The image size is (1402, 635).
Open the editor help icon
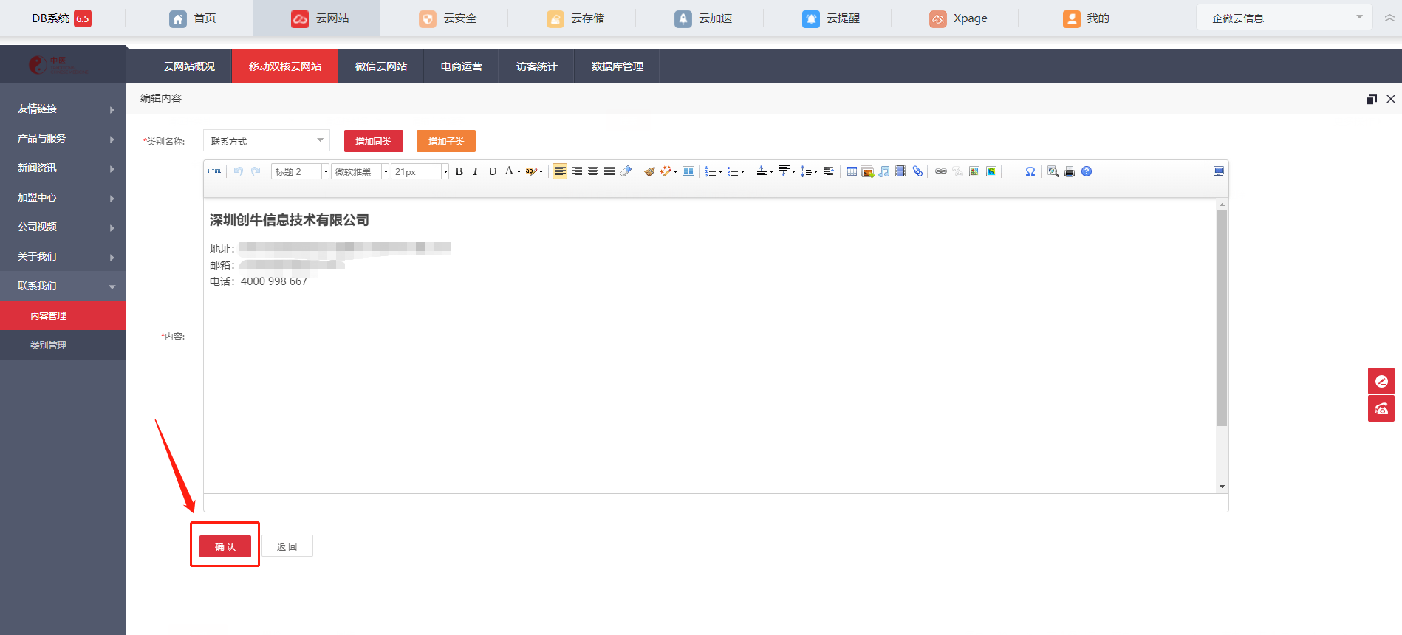[x=1087, y=171]
